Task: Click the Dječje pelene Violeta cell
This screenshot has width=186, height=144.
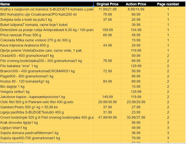Action: coord(47,50)
